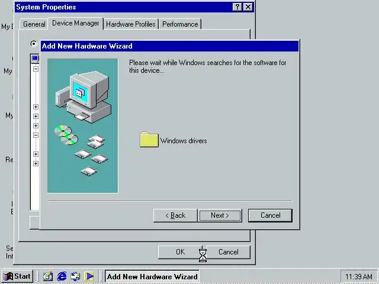379x284 pixels.
Task: Open the envelope mail icon in quick launch
Action: pyautogui.click(x=75, y=276)
